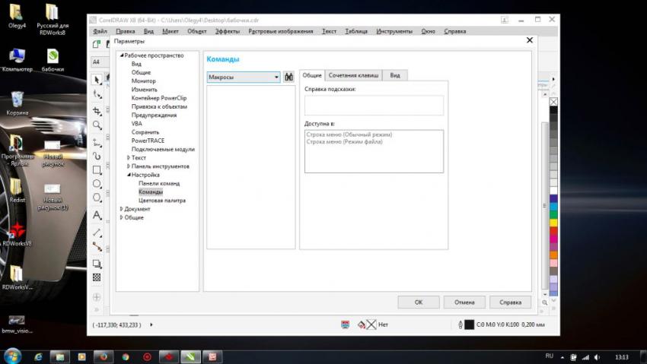
Task: Expand the Документ tree node
Action: pyautogui.click(x=121, y=209)
